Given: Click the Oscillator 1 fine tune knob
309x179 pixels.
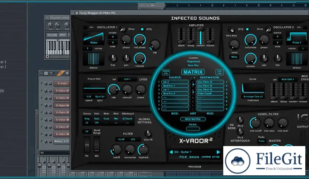Looking at the screenshot, I should tap(113, 58).
